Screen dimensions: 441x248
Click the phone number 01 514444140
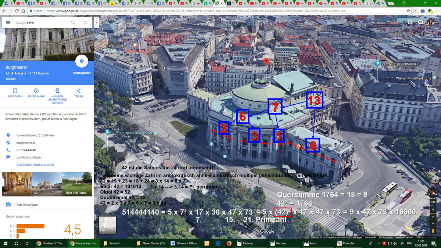pos(26,150)
